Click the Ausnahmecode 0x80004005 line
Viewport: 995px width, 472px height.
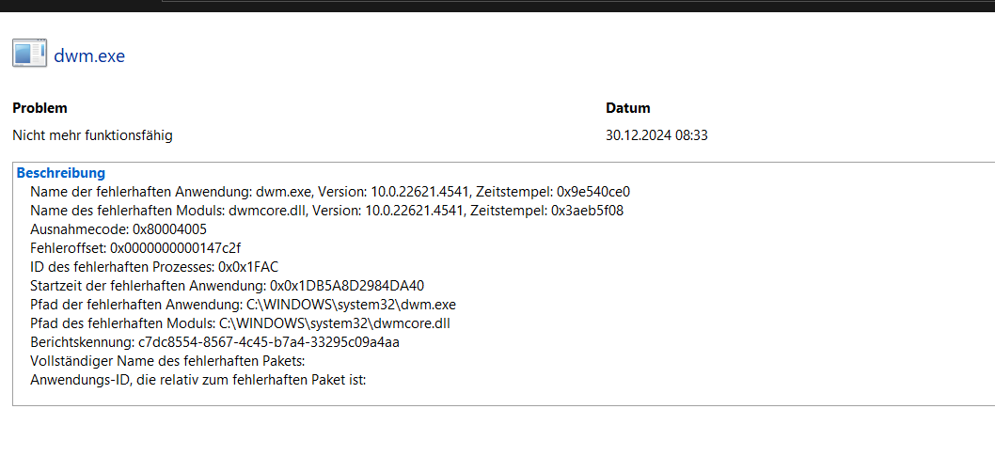pyautogui.click(x=118, y=229)
